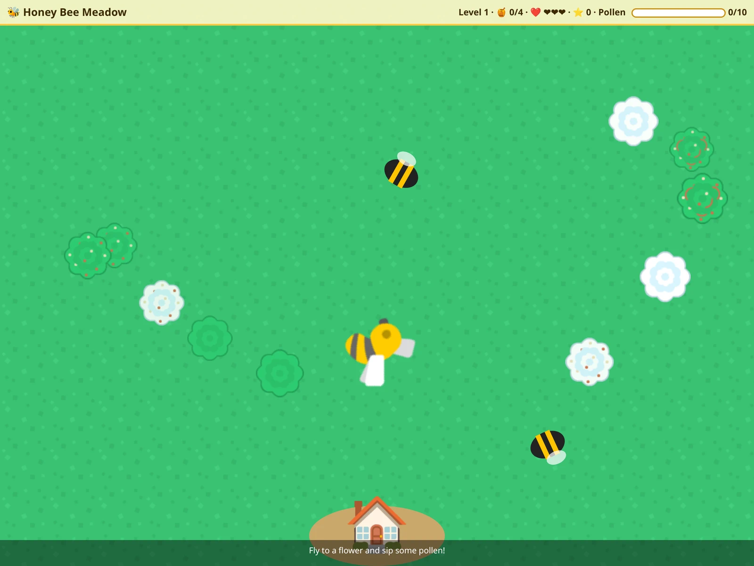Click the Pollen progress bar
Viewport: 754px width, 566px height.
pos(678,13)
